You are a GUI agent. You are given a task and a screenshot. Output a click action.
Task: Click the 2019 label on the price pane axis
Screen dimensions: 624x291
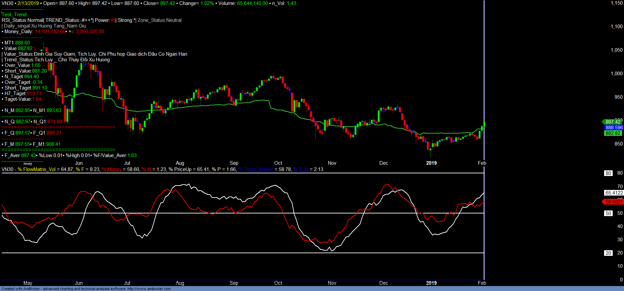tap(431, 163)
